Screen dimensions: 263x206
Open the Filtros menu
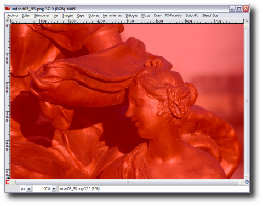(x=146, y=16)
